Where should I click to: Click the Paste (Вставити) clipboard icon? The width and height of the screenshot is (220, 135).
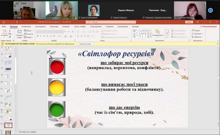(5, 32)
